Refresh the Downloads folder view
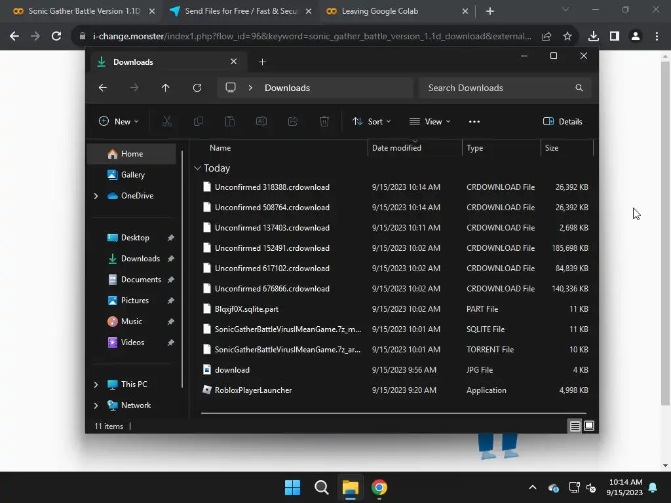671x503 pixels. click(x=197, y=88)
